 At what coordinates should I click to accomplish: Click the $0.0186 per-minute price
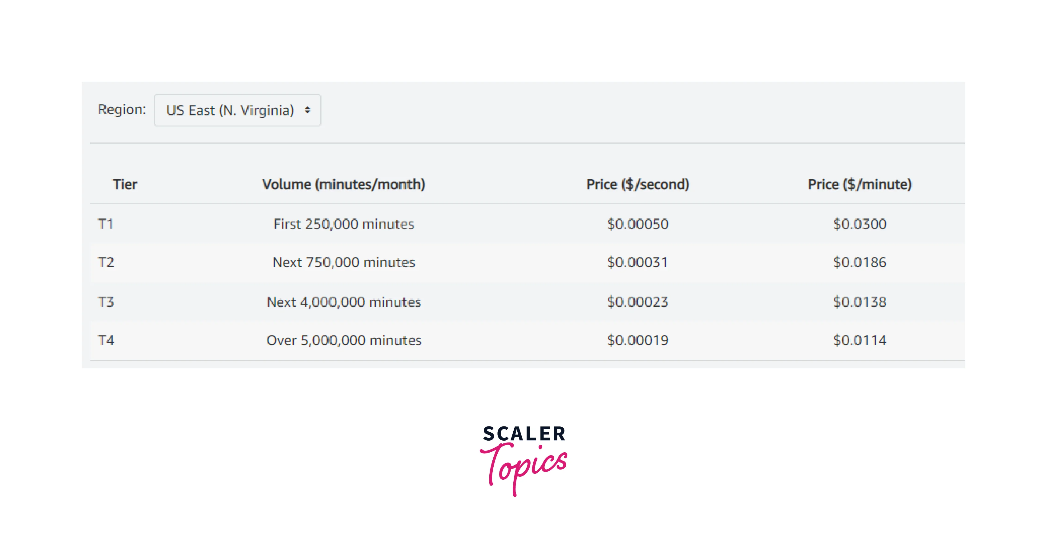pyautogui.click(x=860, y=262)
